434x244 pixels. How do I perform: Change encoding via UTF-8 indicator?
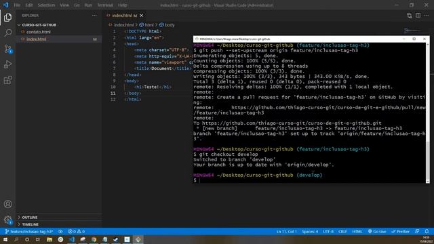[x=328, y=232]
